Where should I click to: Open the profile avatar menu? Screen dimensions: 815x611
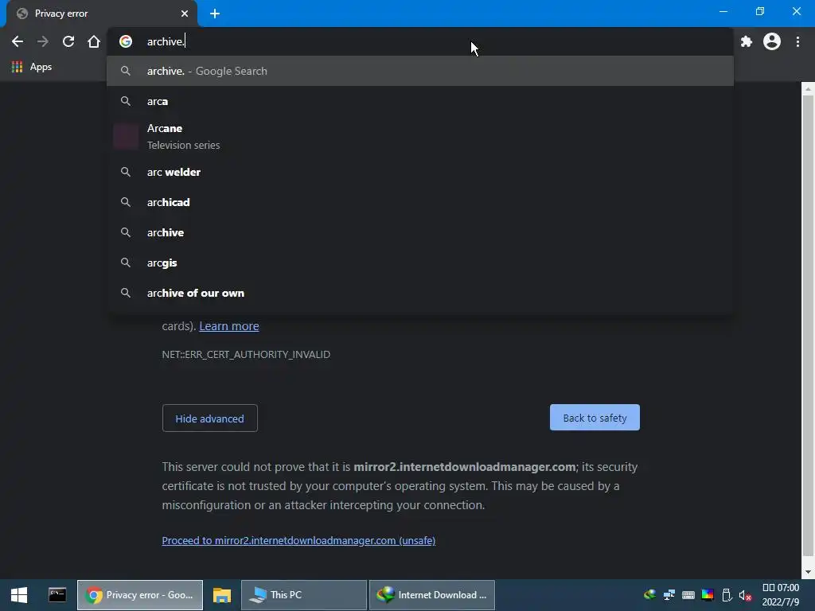772,41
